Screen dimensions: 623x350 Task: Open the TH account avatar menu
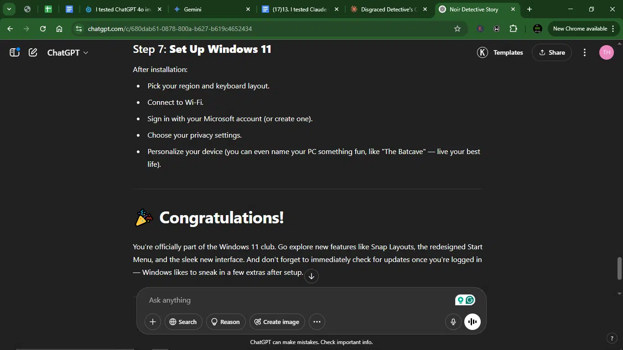coord(606,52)
